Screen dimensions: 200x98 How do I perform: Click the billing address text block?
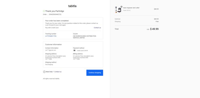click(x=83, y=58)
